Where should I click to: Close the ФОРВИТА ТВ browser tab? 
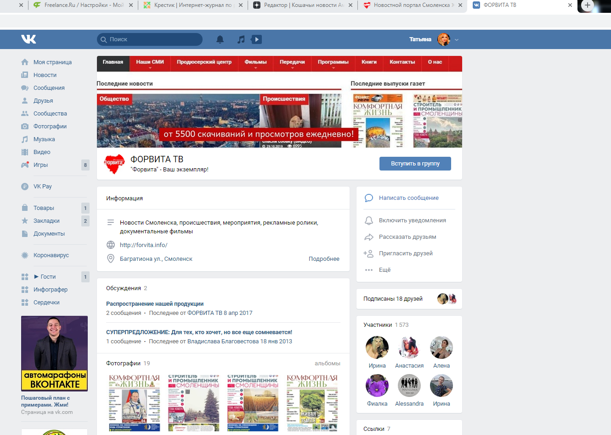(570, 6)
